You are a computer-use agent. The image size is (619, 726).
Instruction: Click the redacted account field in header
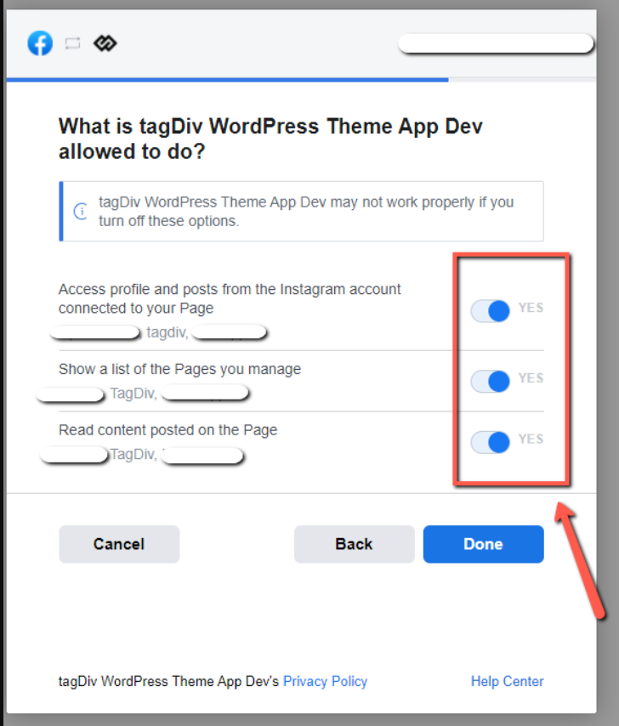496,43
